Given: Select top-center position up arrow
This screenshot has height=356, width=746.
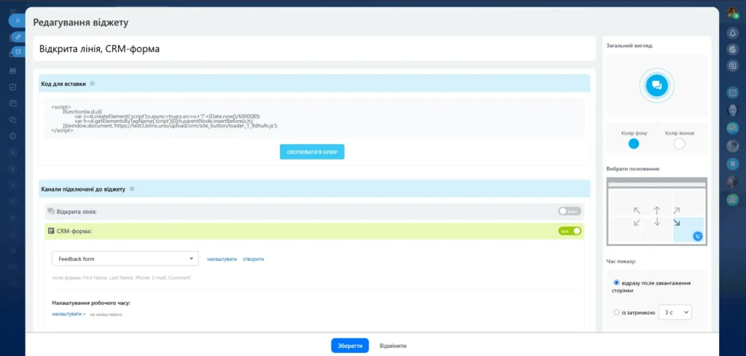Looking at the screenshot, I should [656, 210].
